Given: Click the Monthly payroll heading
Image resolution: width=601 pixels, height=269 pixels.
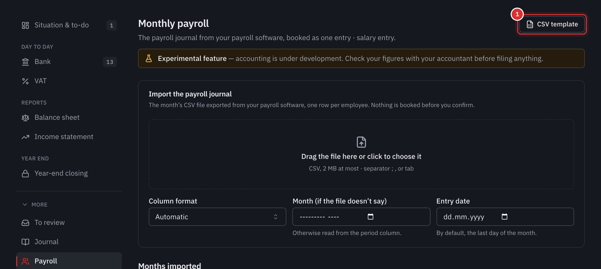Looking at the screenshot, I should (x=174, y=24).
